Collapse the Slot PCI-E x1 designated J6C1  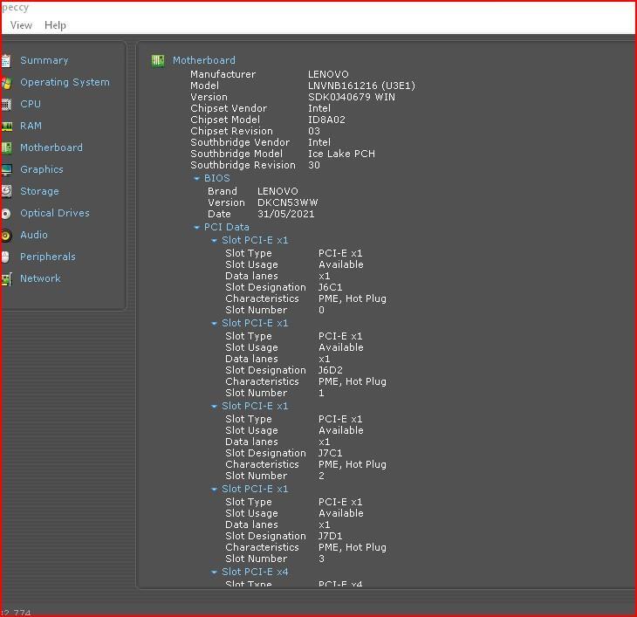(214, 241)
